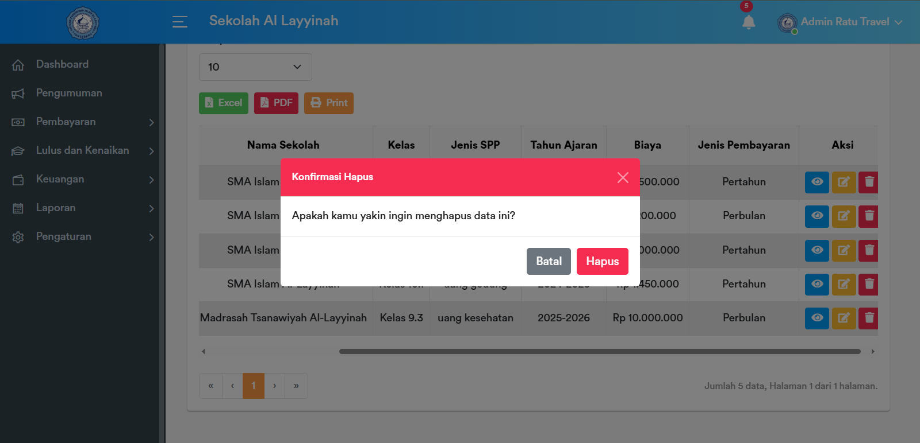Select page 1 in pagination
Viewport: 920px width, 443px height.
click(x=254, y=386)
